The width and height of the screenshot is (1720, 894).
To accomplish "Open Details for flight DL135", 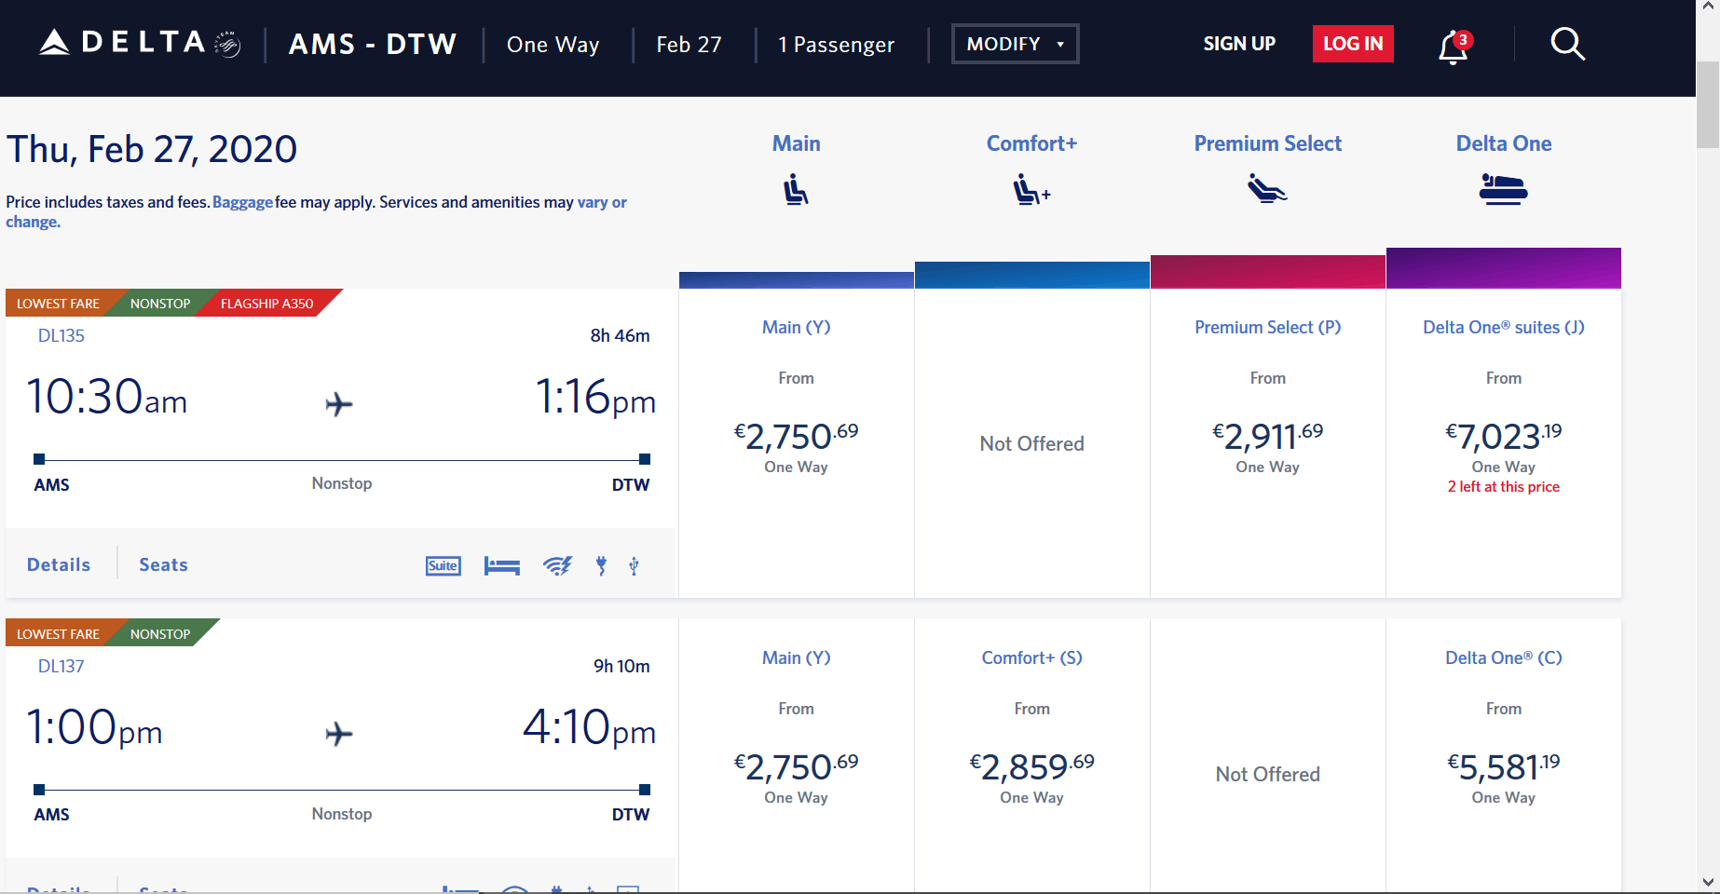I will [x=59, y=565].
